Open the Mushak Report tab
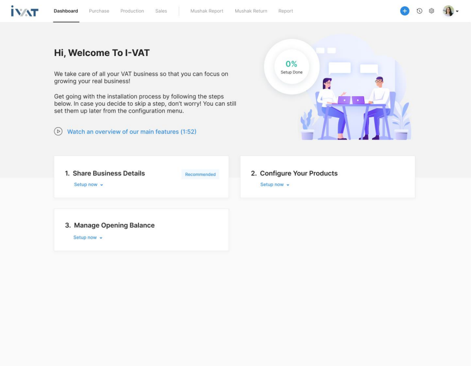Image resolution: width=472 pixels, height=366 pixels. tap(207, 11)
